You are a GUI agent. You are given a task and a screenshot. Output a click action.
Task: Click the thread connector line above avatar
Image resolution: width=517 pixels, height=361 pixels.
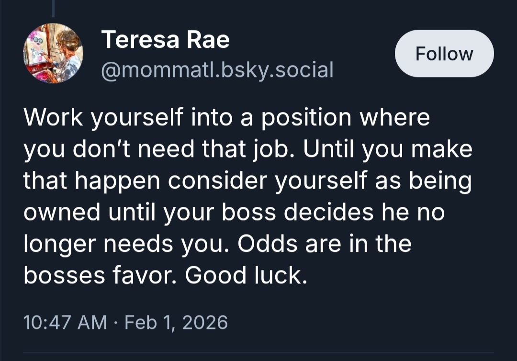(x=54, y=9)
